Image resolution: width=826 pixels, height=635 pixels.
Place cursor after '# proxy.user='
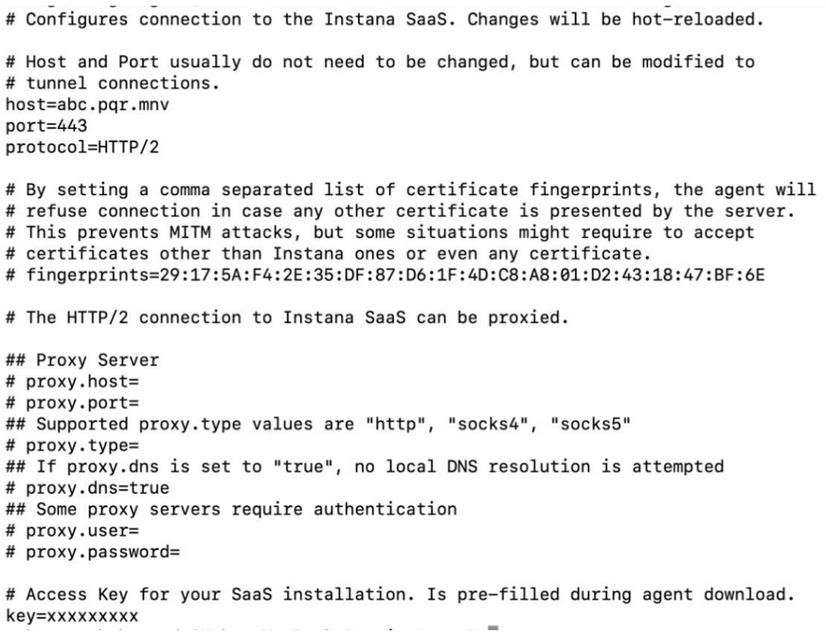[x=139, y=531]
